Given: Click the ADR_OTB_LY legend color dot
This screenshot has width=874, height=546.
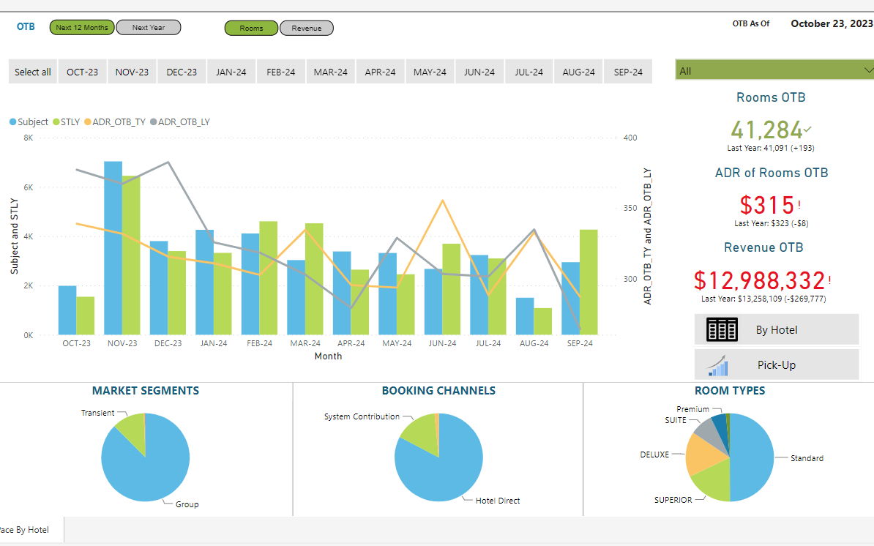Looking at the screenshot, I should 153,121.
